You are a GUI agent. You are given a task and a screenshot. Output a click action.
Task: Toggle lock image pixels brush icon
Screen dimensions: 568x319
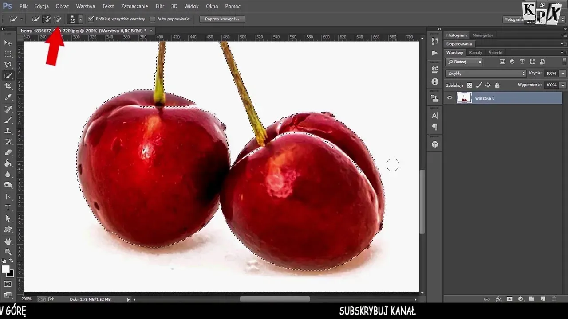[479, 85]
